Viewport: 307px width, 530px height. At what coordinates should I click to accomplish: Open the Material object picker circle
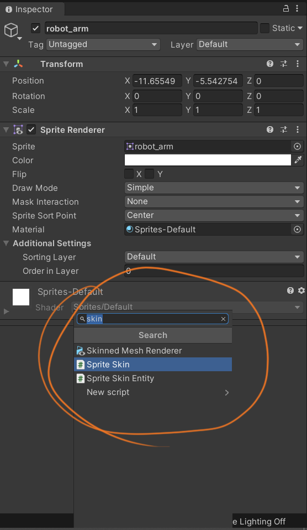point(297,230)
